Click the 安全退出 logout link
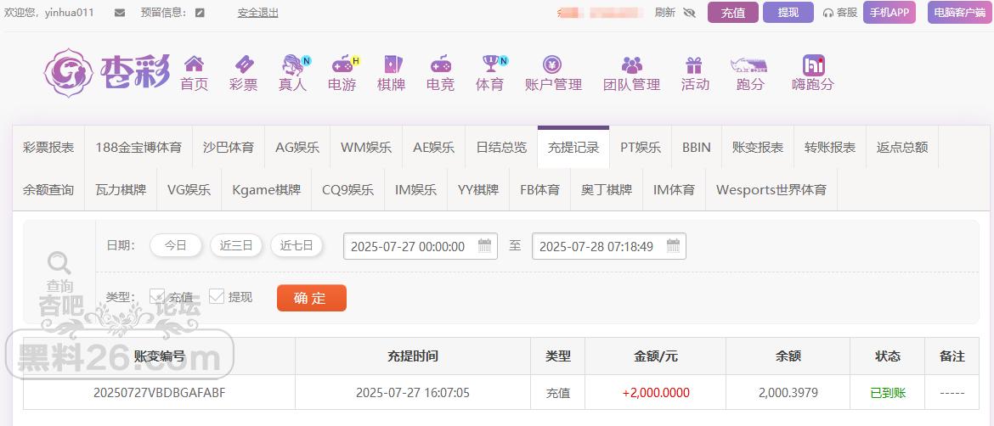 (258, 13)
